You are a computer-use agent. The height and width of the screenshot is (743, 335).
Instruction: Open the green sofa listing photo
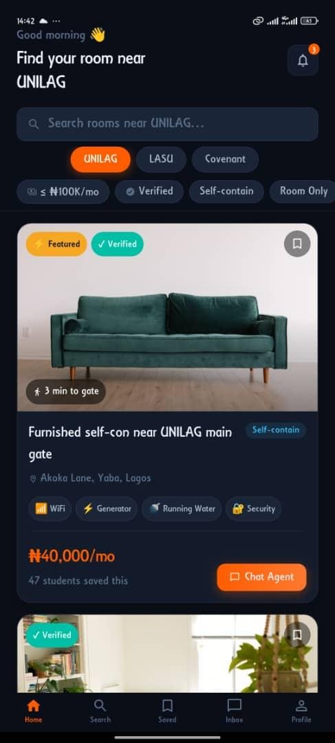[167, 317]
